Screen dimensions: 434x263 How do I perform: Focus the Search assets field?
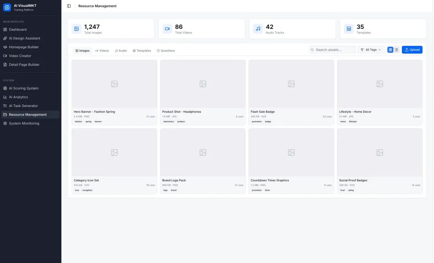point(332,50)
